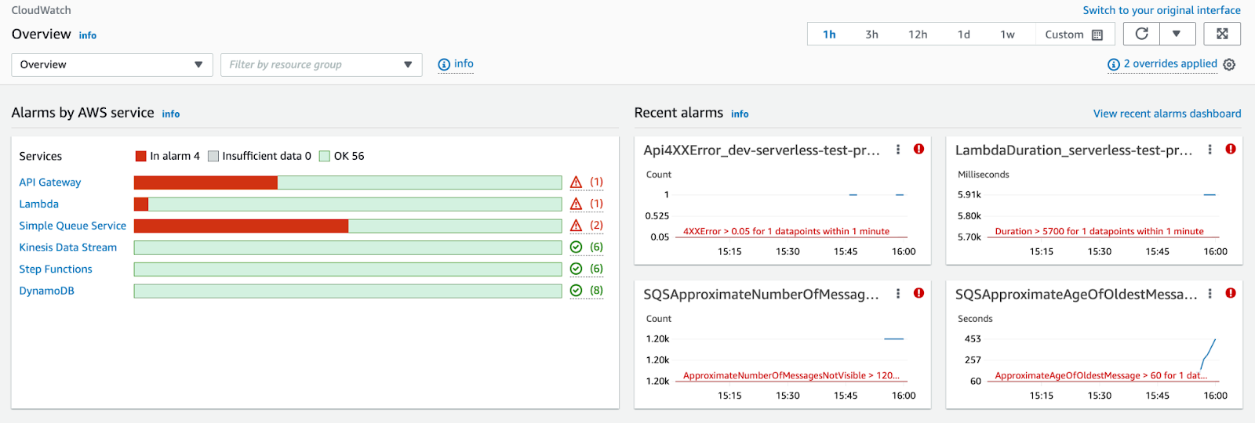Image resolution: width=1255 pixels, height=423 pixels.
Task: Click the CloudWatch breadcrumb text
Action: [42, 10]
